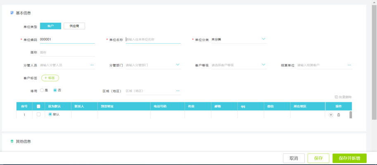The width and height of the screenshot is (377, 165).
Task: Click the 操作 column header
Action: click(x=339, y=106)
